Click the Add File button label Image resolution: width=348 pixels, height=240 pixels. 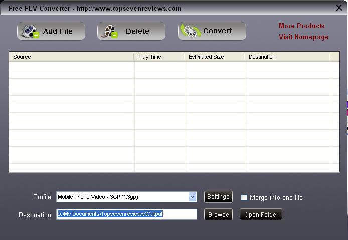[58, 31]
